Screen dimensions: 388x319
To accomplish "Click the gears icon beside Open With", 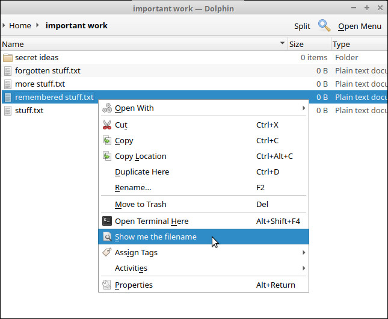I will click(107, 108).
